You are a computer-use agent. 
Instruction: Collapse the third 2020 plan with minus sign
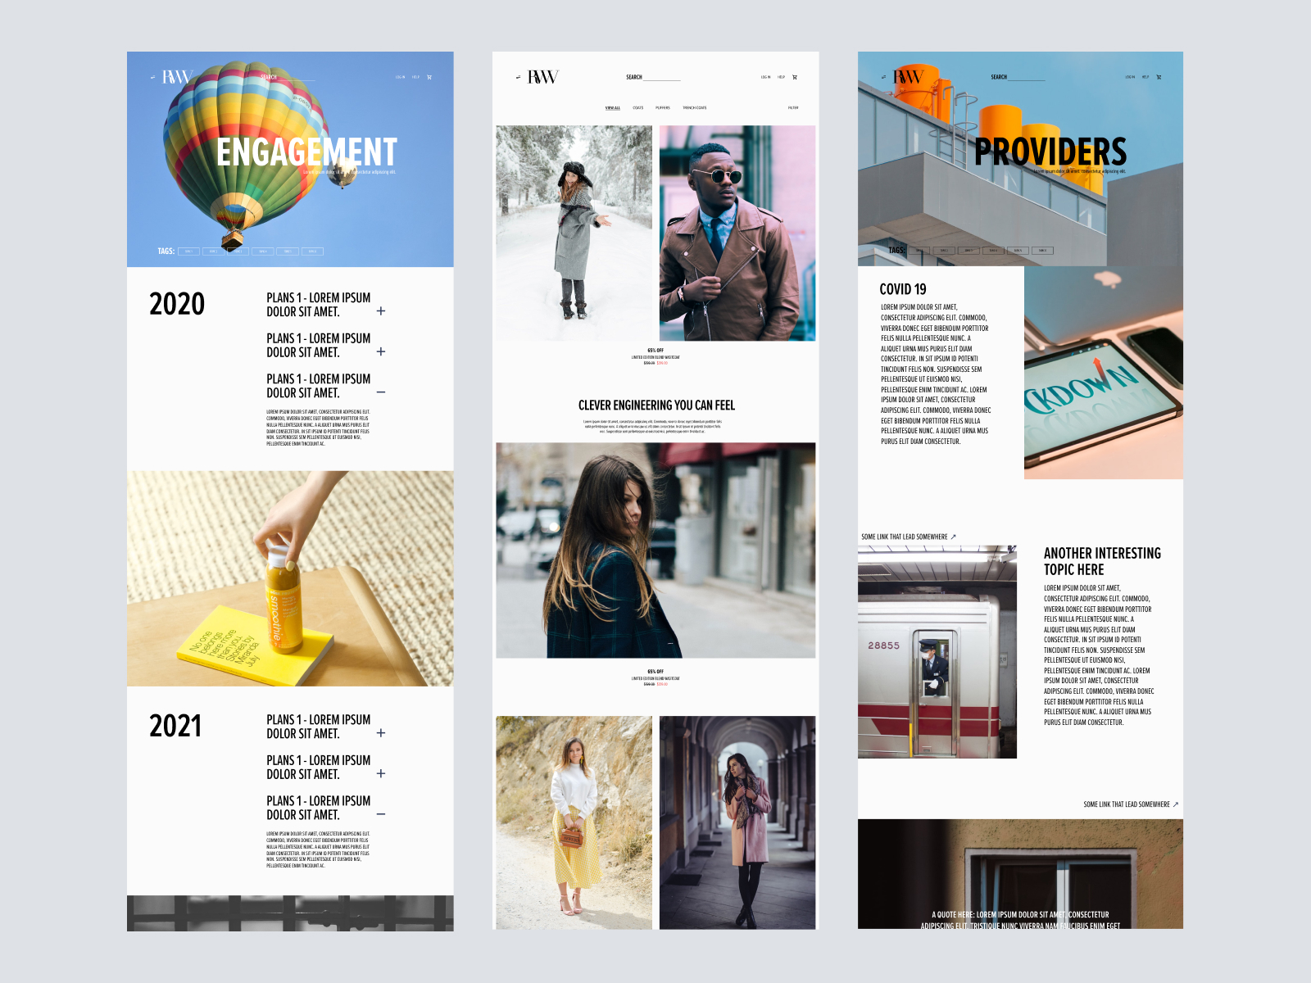381,392
